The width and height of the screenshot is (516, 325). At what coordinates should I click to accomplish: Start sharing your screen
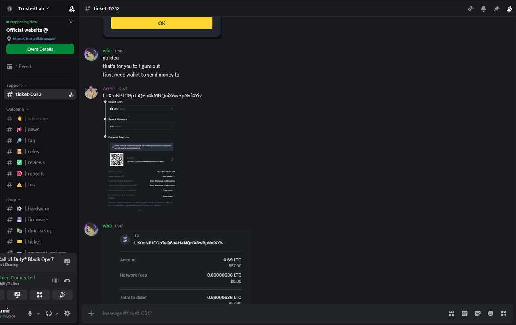[x=17, y=295]
